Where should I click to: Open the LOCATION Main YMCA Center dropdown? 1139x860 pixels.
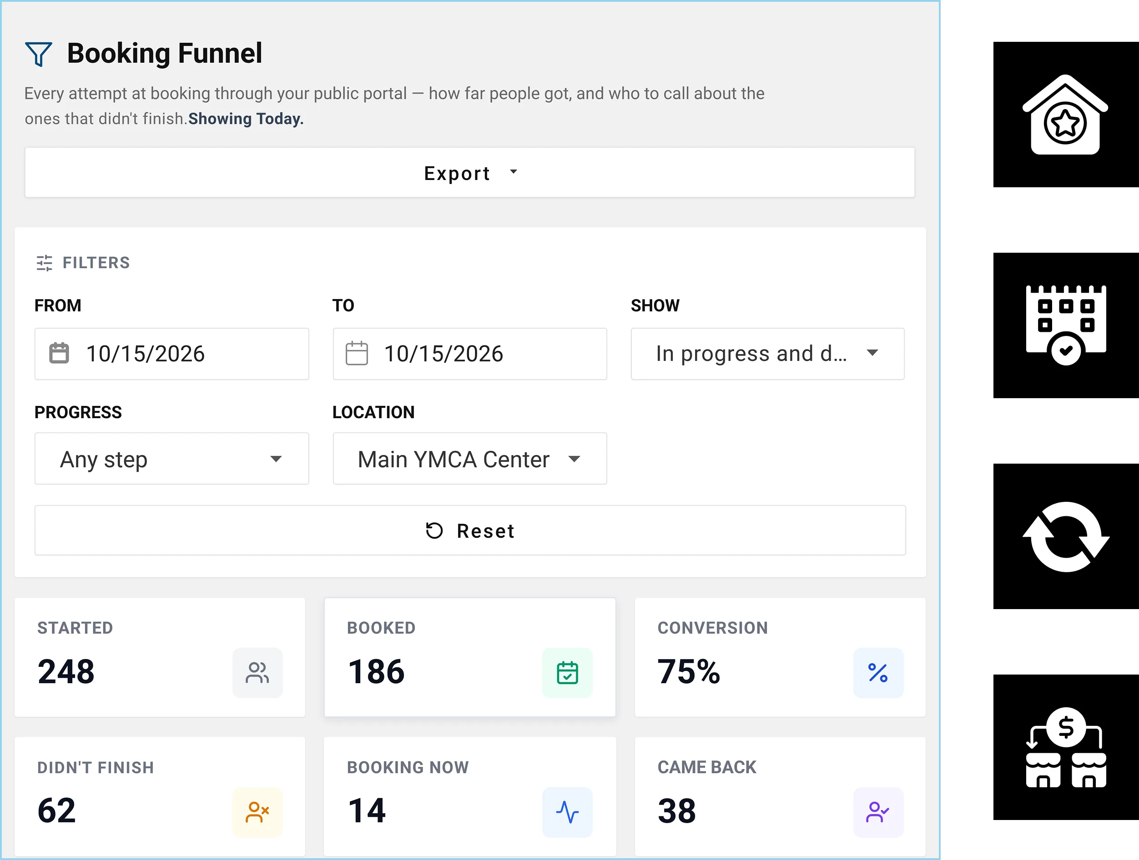pos(469,459)
